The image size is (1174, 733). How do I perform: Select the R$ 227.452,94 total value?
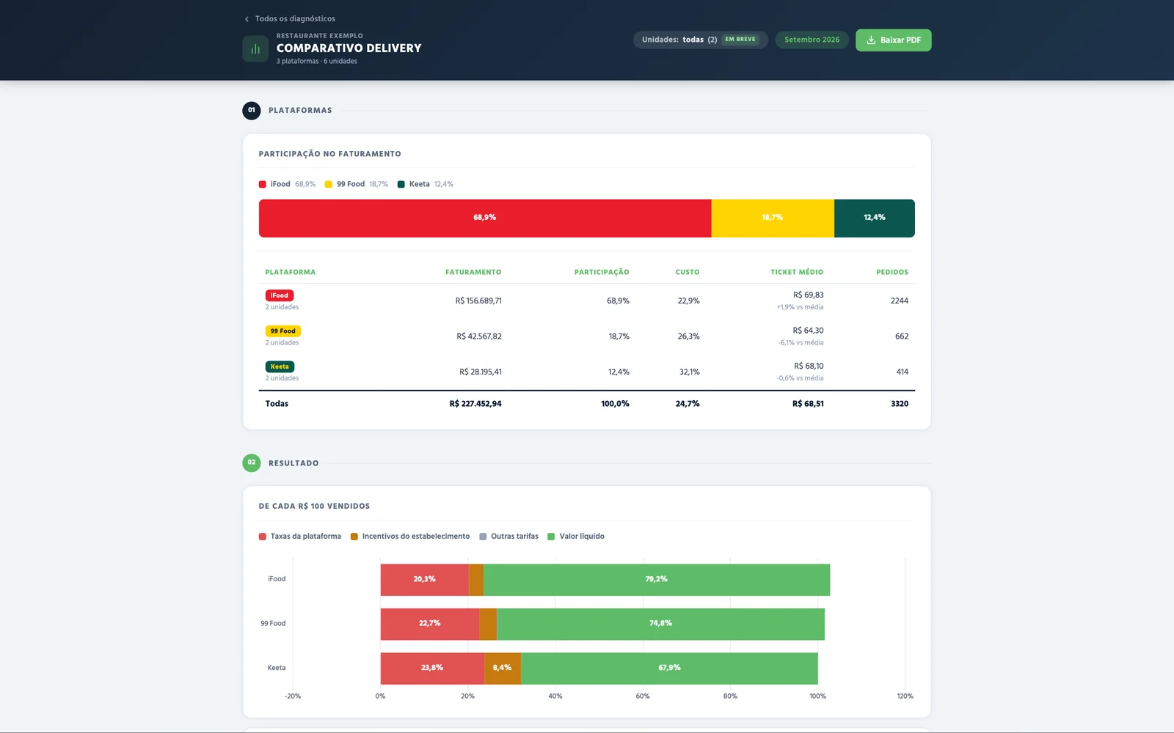click(475, 404)
